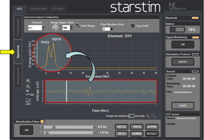Toggle the AUTO voltage scale checkbox
Screen dimensions: 204x140
pyautogui.click(x=29, y=101)
